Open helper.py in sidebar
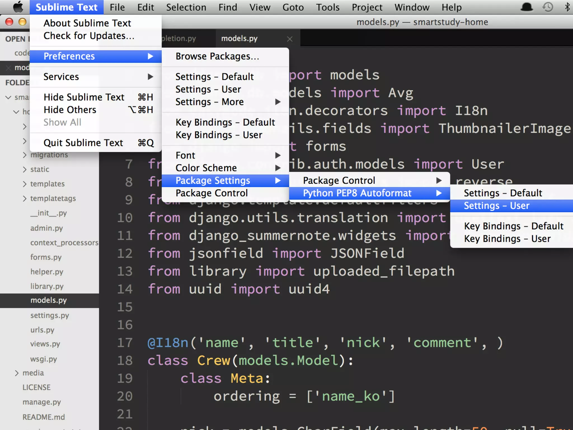 tap(47, 272)
